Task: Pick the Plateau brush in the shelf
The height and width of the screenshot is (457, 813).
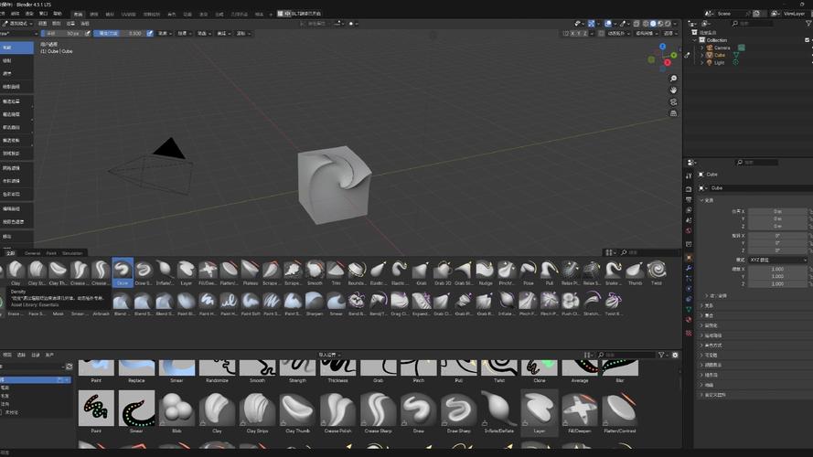Action: point(251,272)
